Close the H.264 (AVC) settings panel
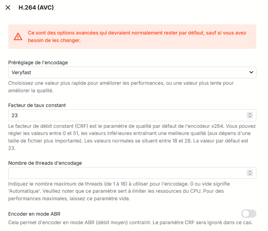The image size is (268, 231). point(8,8)
